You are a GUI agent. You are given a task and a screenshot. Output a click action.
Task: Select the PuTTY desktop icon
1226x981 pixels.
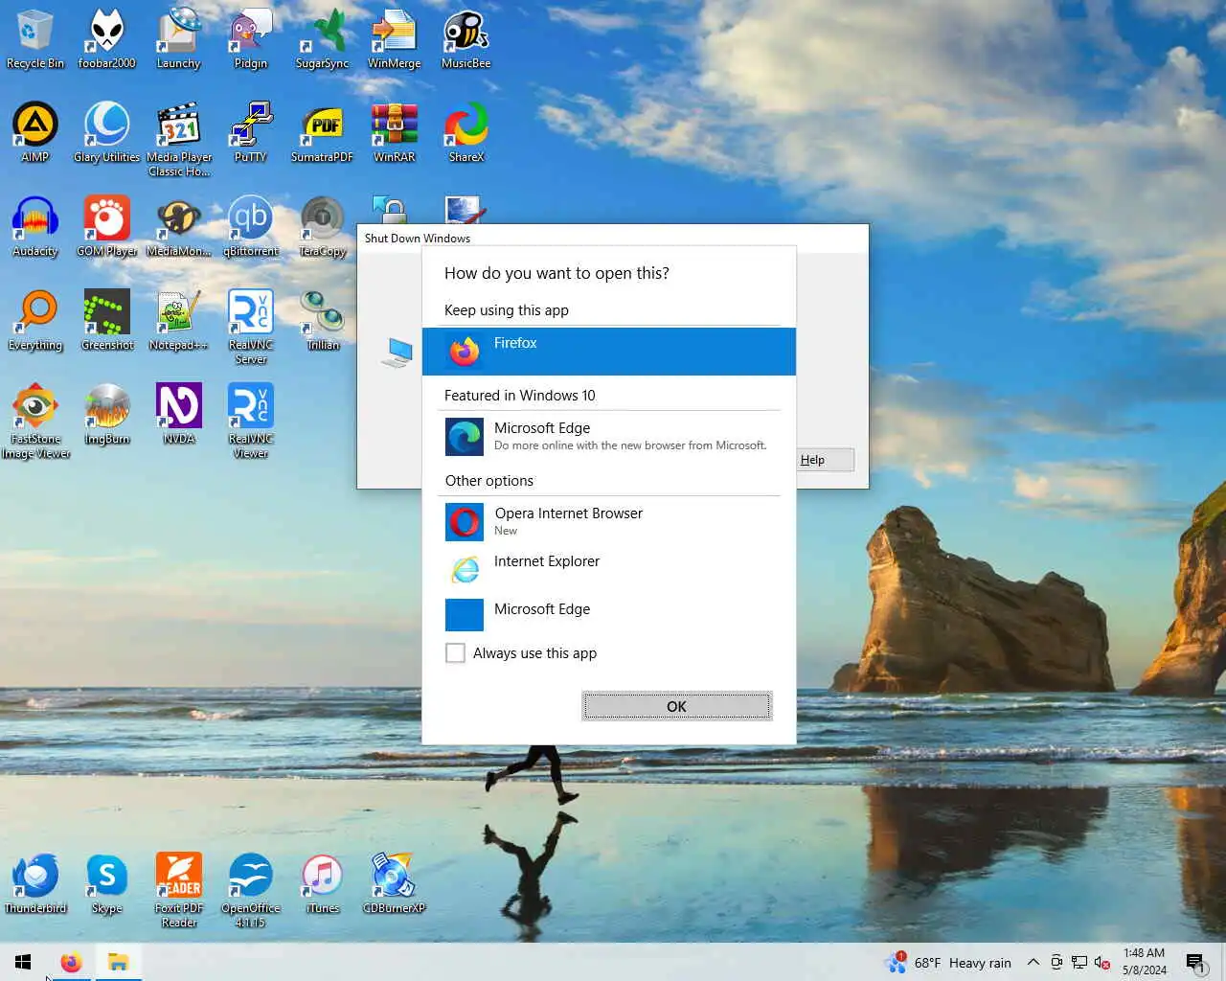click(x=250, y=132)
